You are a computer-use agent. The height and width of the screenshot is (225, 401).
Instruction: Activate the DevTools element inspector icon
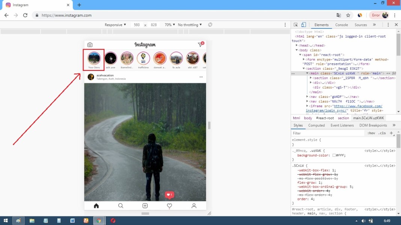296,24
